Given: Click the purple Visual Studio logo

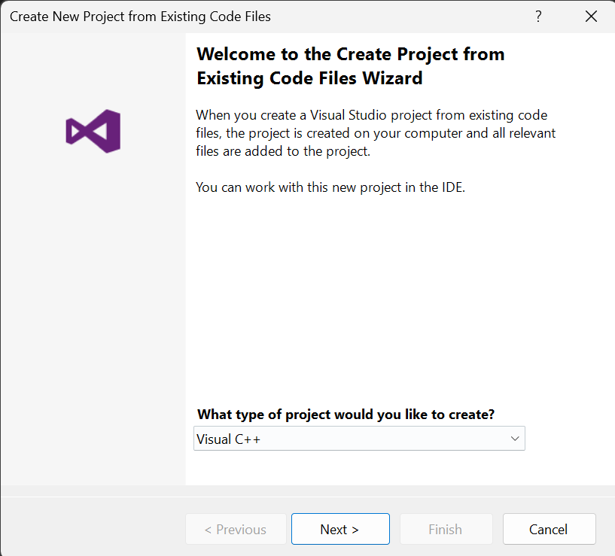Looking at the screenshot, I should (93, 131).
